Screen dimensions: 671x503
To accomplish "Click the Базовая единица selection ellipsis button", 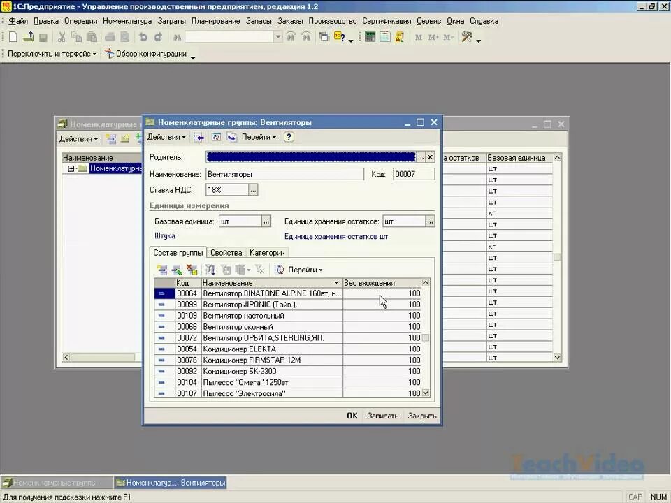I will coord(266,221).
